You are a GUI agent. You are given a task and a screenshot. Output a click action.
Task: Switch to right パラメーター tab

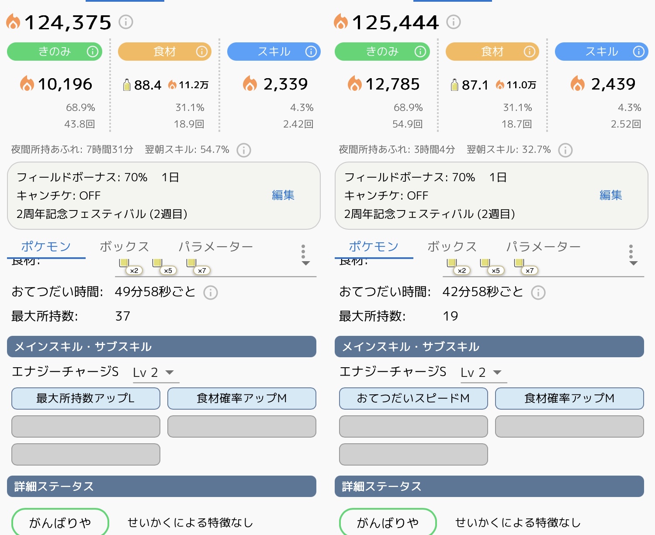tap(543, 247)
